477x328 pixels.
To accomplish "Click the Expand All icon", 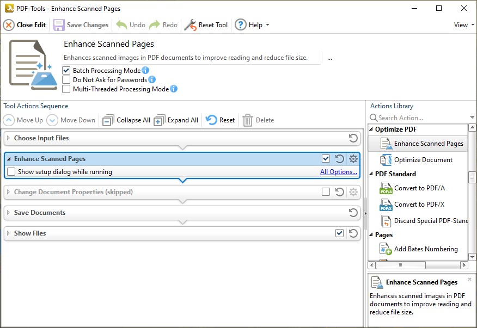I will click(x=160, y=120).
